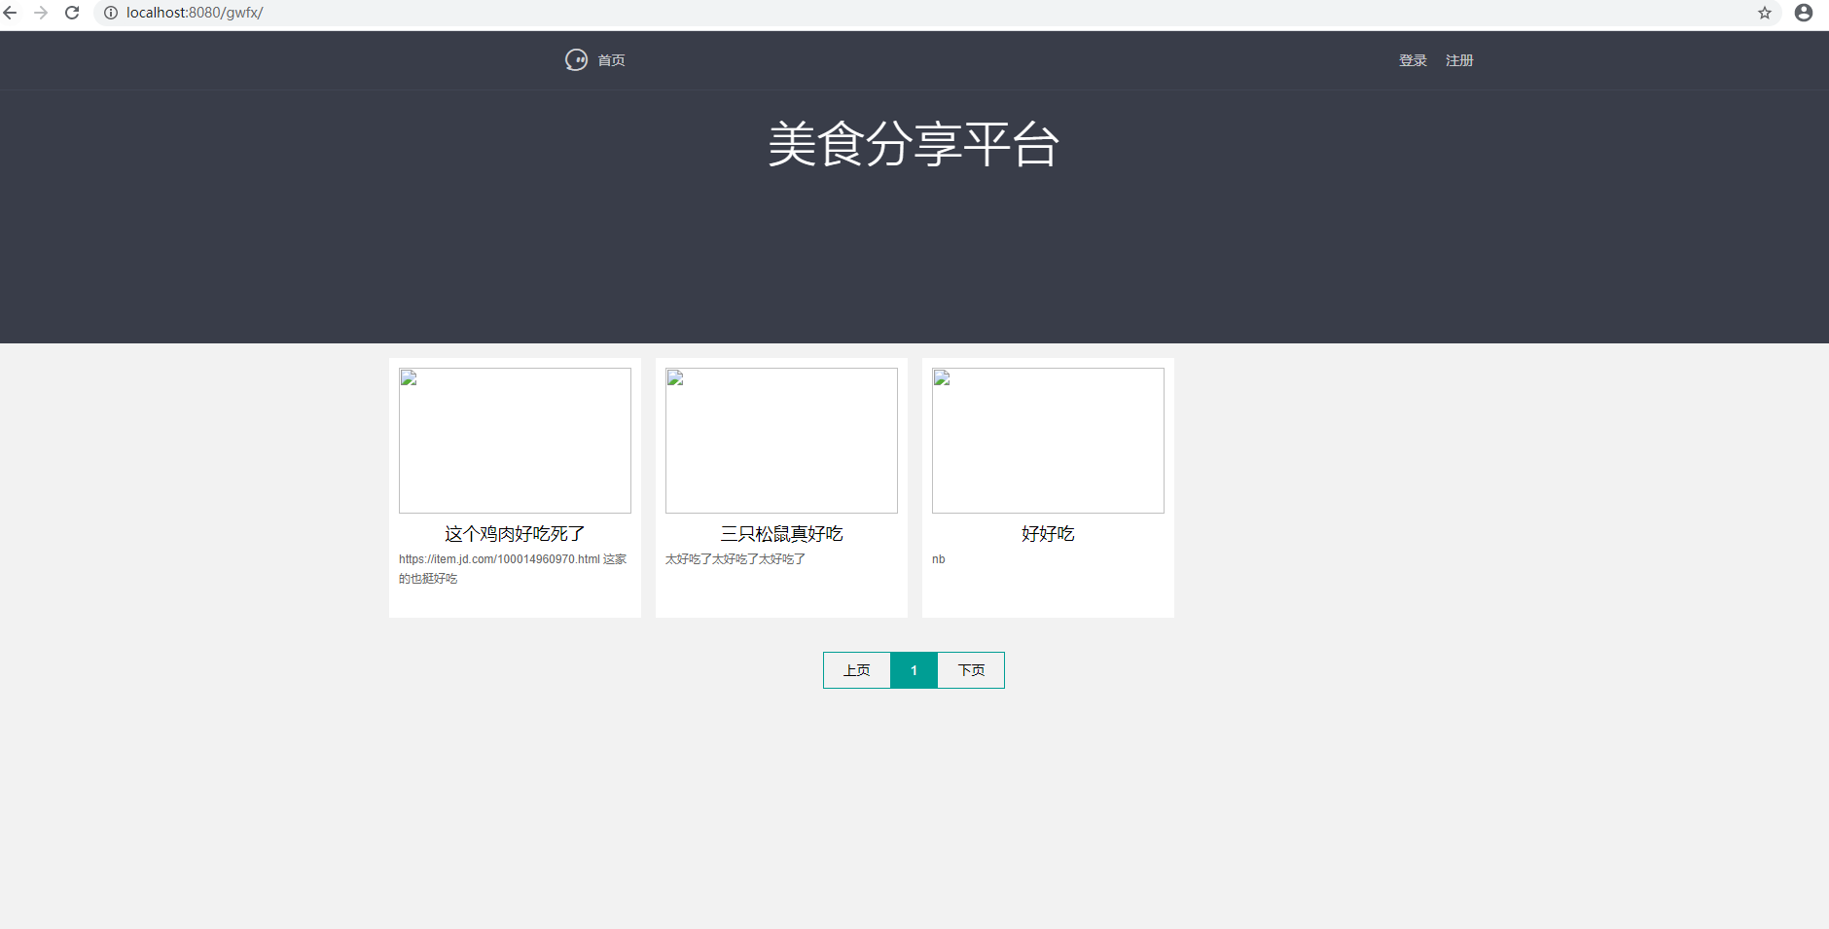The image size is (1829, 929).
Task: Open the 注册 register link
Action: [x=1459, y=60]
